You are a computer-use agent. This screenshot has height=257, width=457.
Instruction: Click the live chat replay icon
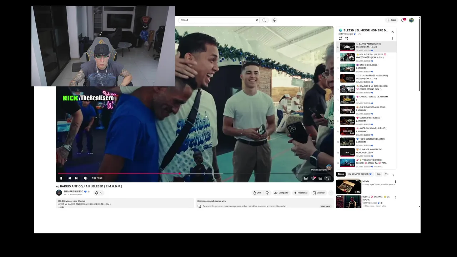click(199, 206)
